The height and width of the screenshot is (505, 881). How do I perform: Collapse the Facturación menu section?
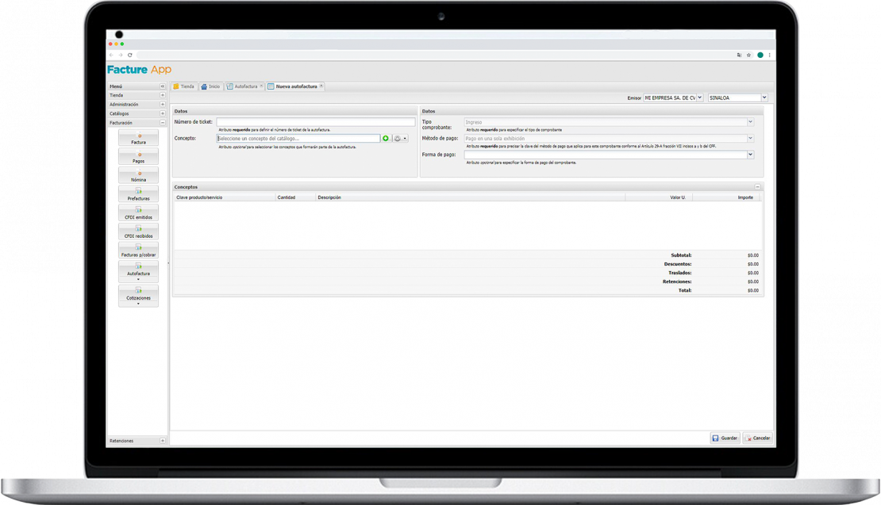coord(163,123)
